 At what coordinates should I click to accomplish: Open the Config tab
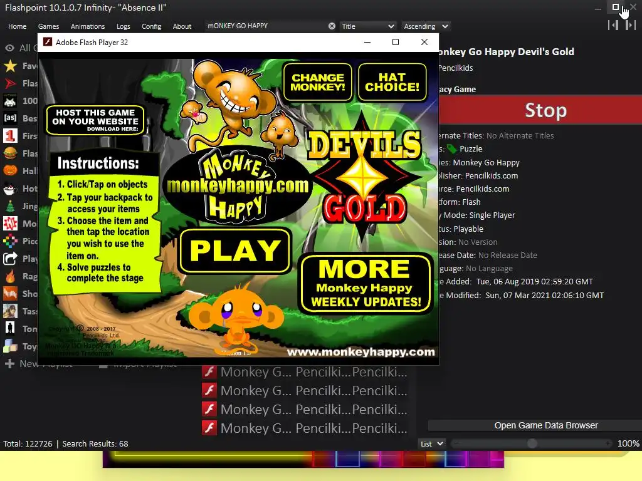point(152,26)
